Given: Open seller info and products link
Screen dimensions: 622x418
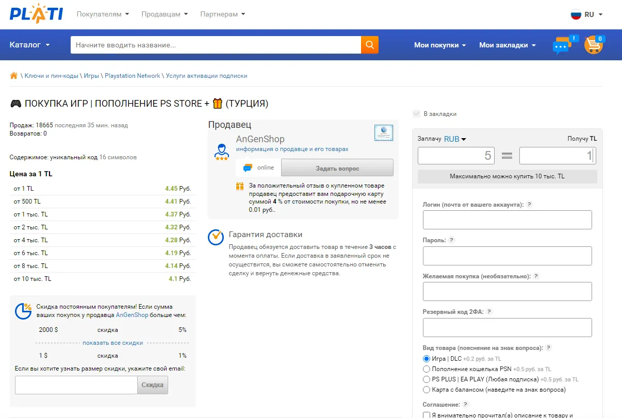Looking at the screenshot, I should (292, 149).
